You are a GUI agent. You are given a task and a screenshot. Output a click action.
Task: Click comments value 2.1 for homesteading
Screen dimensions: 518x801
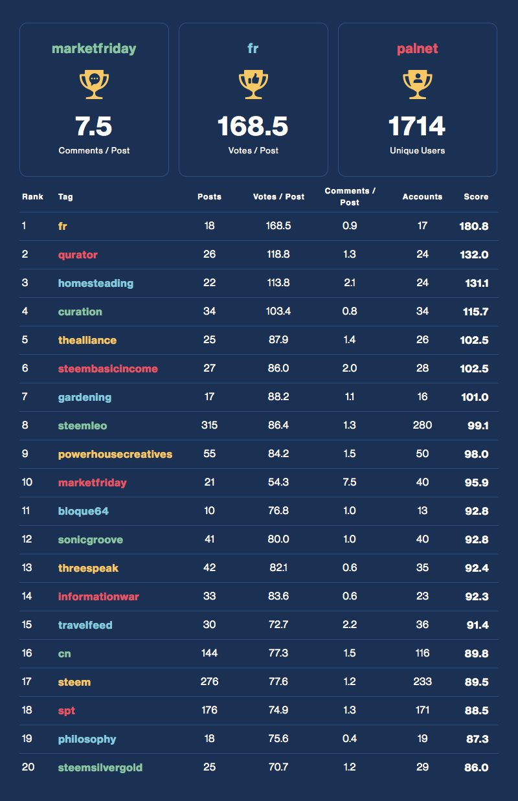click(350, 283)
